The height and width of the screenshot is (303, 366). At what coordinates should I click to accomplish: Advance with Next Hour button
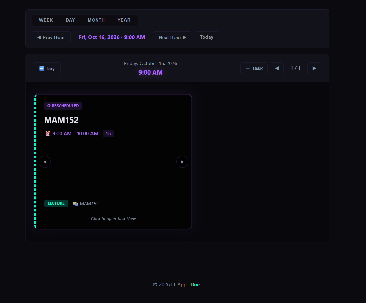172,37
